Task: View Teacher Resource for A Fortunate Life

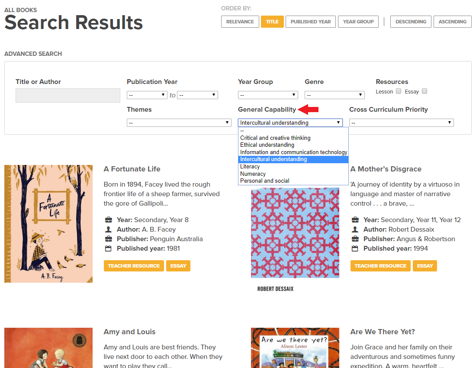Action: click(x=134, y=266)
